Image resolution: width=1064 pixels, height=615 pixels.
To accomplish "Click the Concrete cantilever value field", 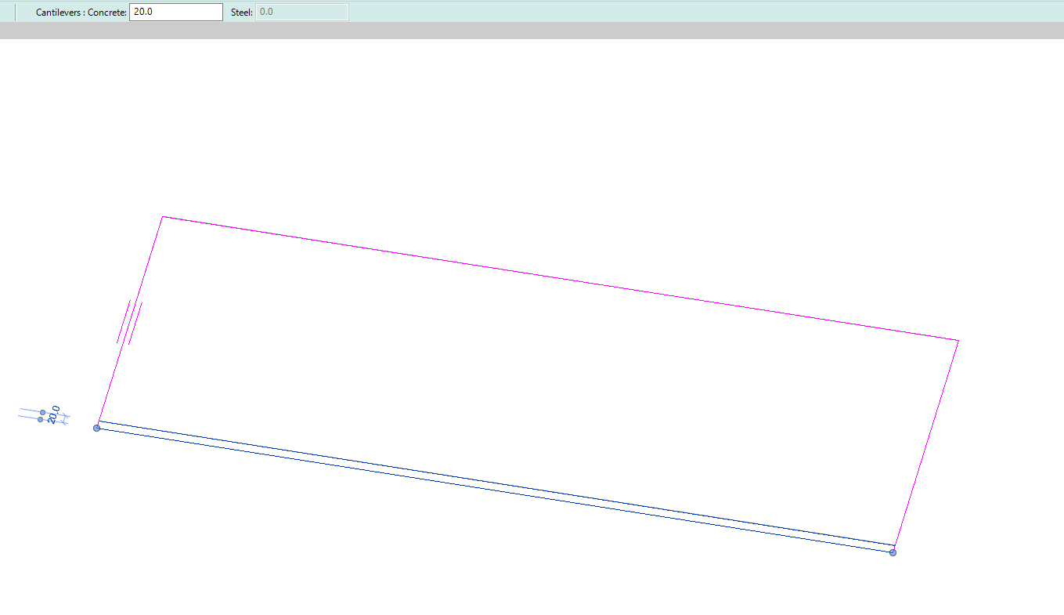I will pyautogui.click(x=176, y=12).
